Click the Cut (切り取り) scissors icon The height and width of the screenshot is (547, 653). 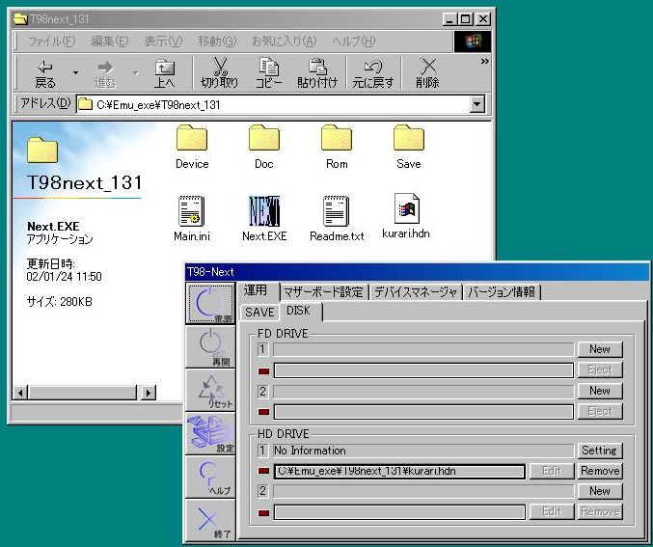coord(220,73)
